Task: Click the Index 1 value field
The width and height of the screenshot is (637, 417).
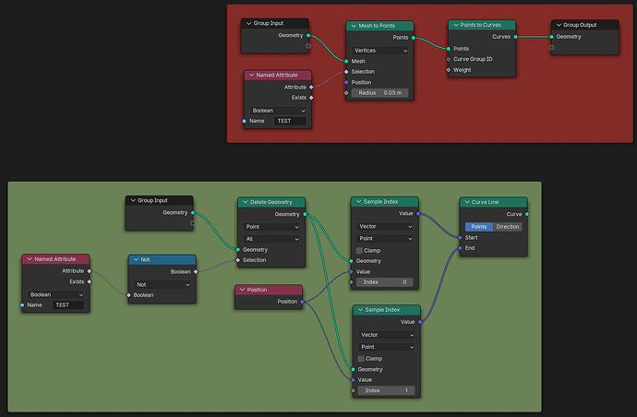Action: click(386, 390)
